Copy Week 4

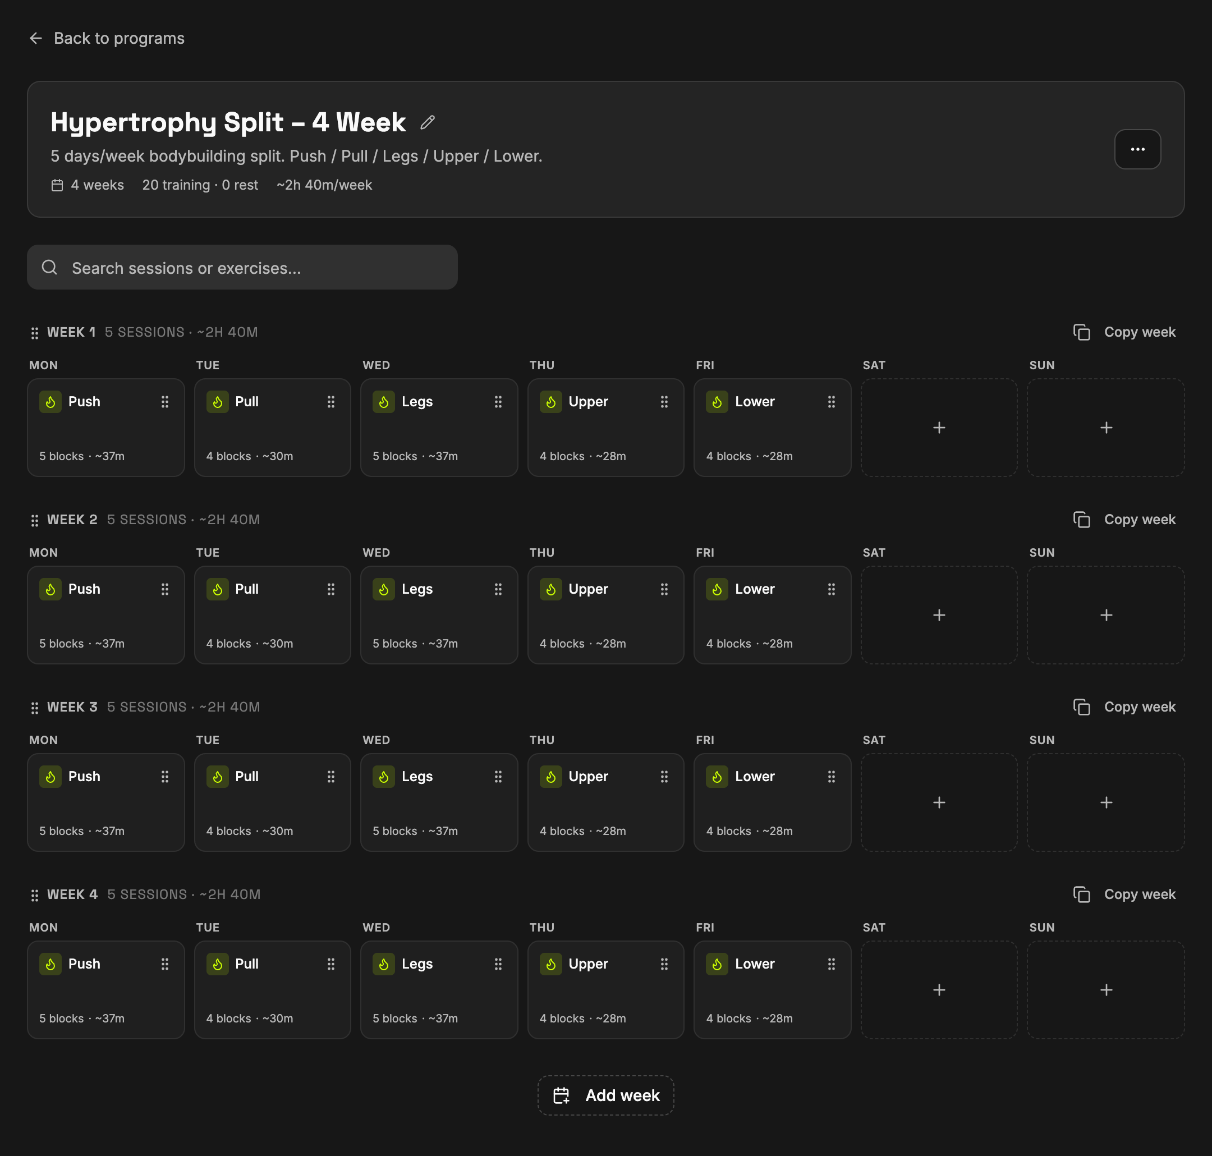coord(1124,894)
